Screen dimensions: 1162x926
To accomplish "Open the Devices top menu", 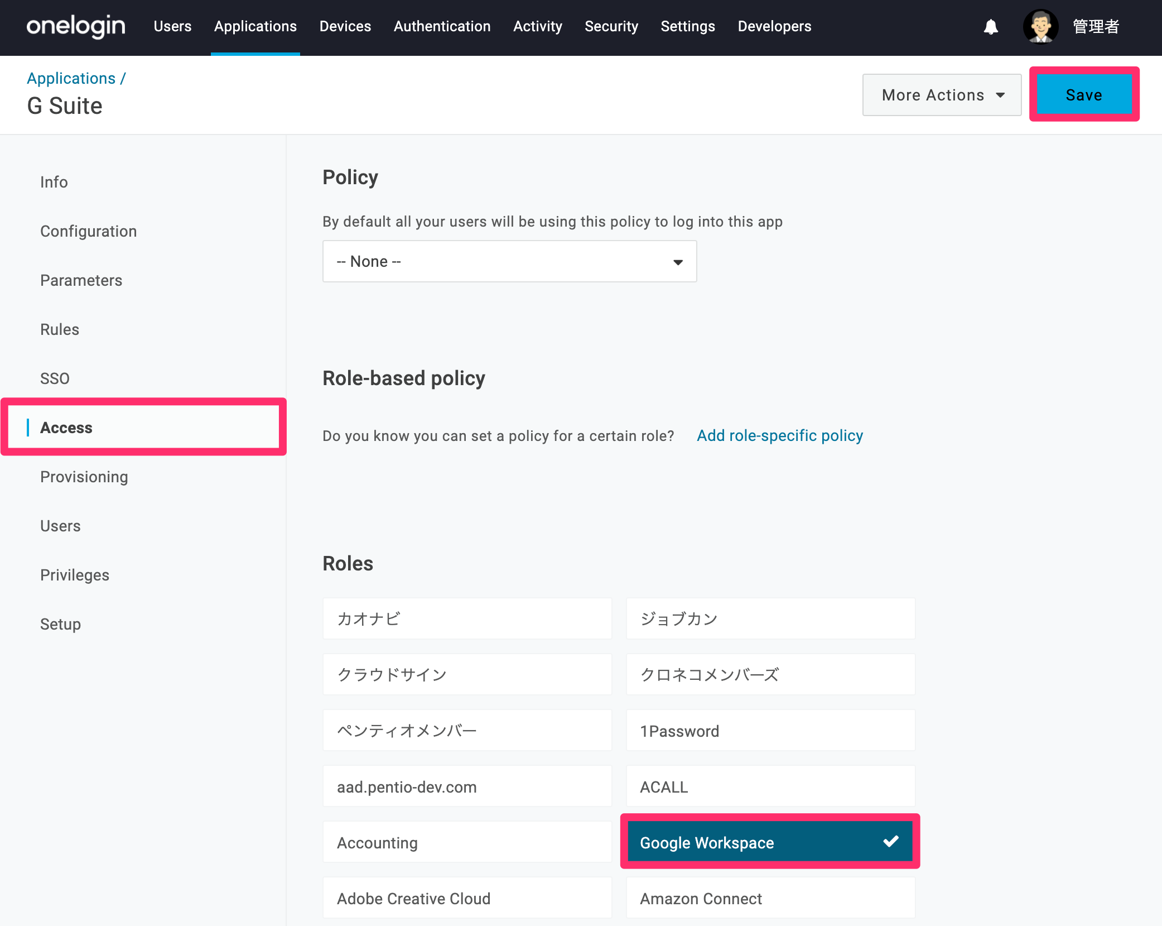I will click(345, 26).
